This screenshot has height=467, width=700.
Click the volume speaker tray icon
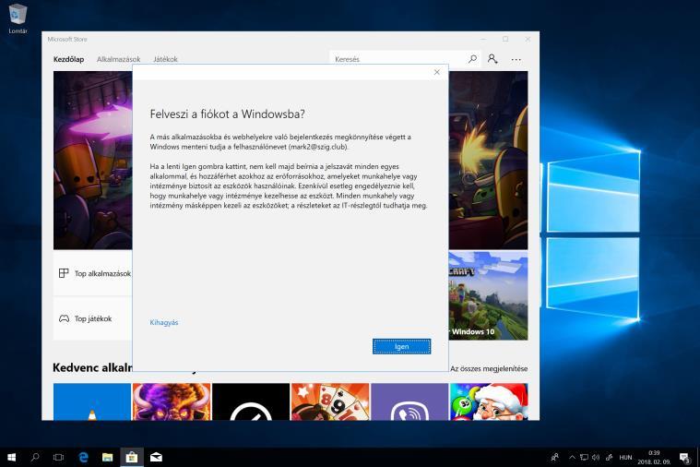coord(596,457)
